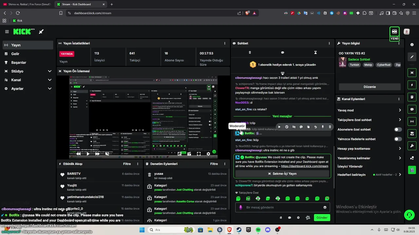Click İzleyici Yönlendir option
This screenshot has height=235, width=419.
tap(350, 166)
